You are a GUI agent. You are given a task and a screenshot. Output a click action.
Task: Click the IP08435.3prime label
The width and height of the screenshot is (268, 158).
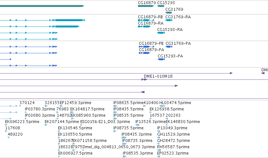click(x=137, y=135)
